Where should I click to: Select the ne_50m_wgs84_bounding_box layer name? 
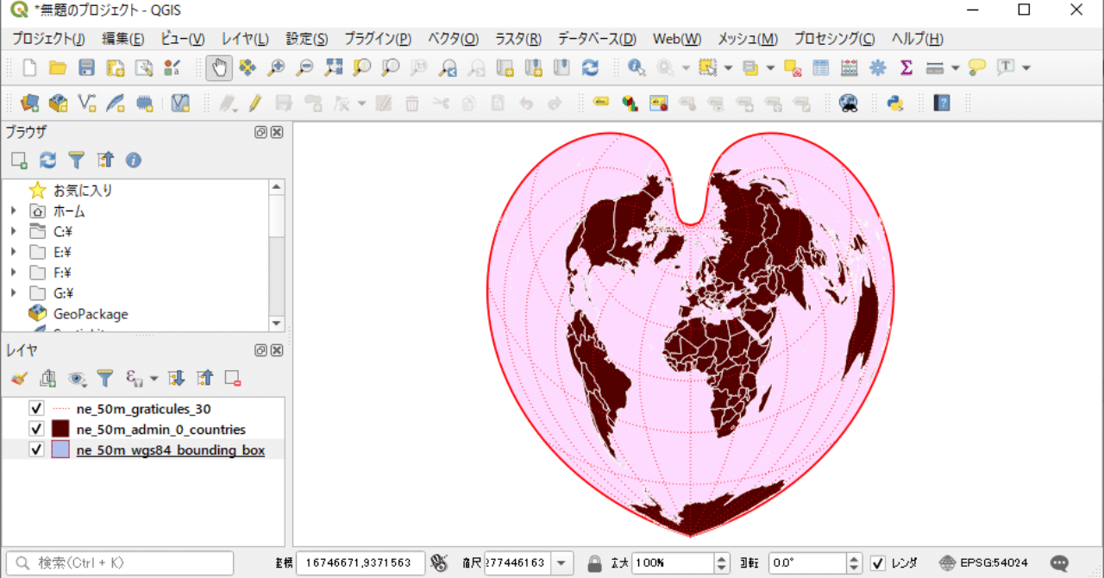[170, 449]
